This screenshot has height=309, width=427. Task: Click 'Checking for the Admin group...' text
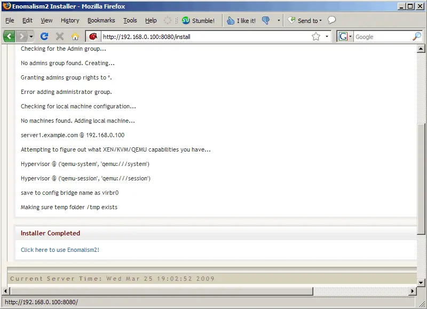[x=64, y=49]
